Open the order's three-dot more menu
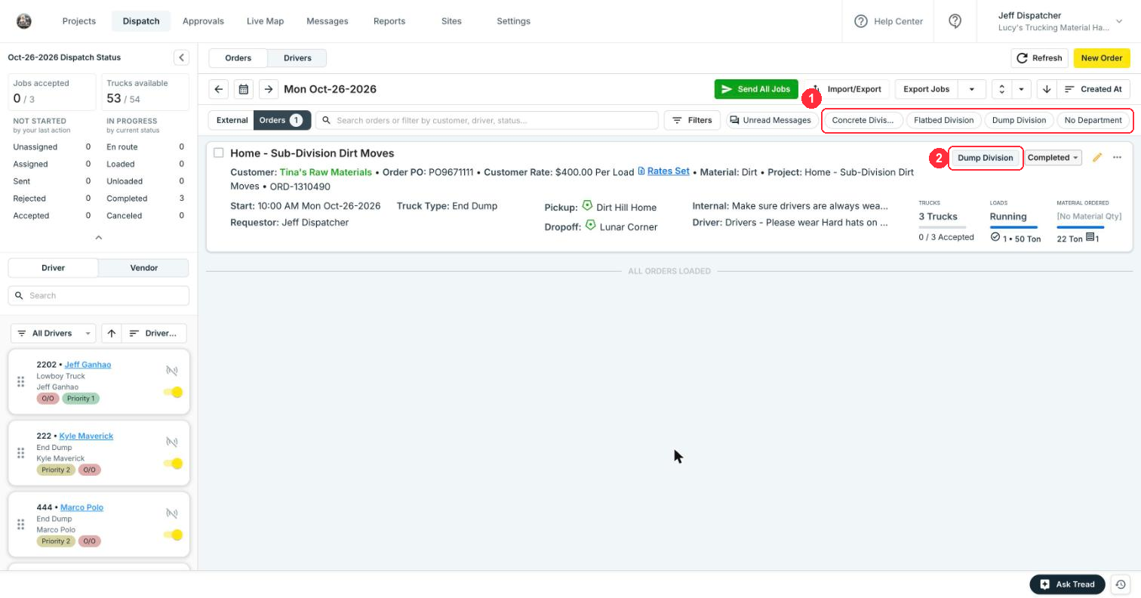Viewport: 1141px width, 598px height. [1118, 157]
